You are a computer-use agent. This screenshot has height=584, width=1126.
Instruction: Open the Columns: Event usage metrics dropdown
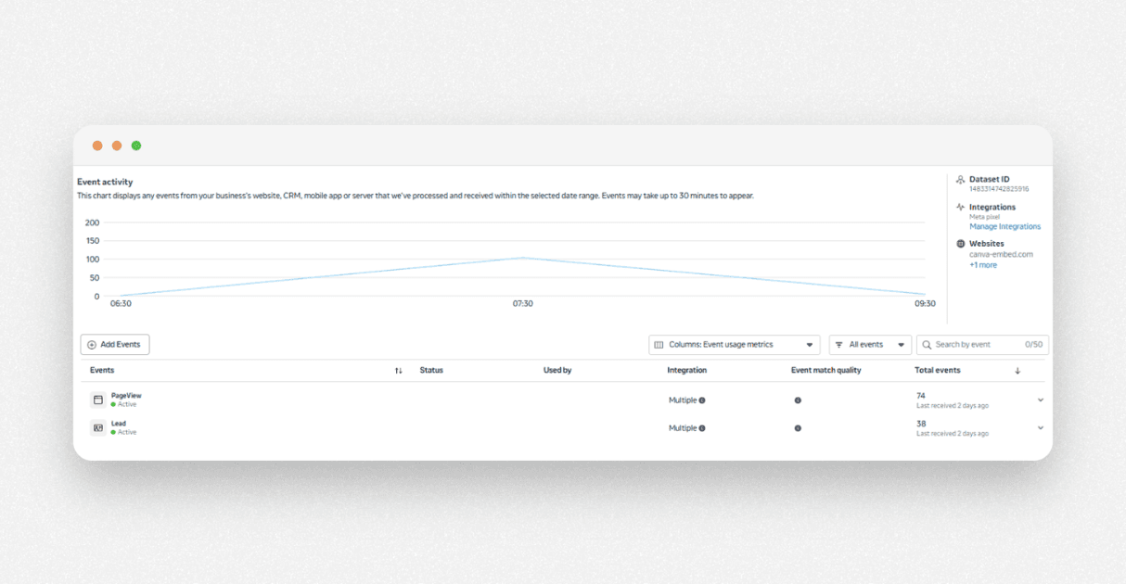pyautogui.click(x=734, y=345)
